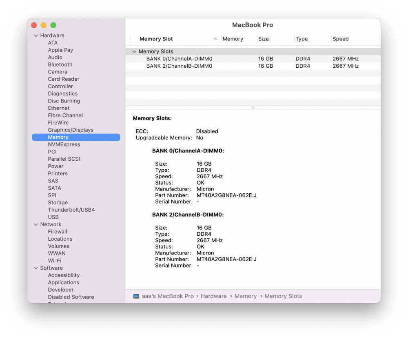Collapse the Software section chevron
Image resolution: width=408 pixels, height=339 pixels.
pos(36,268)
